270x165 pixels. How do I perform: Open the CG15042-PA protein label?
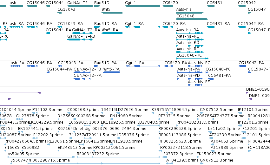click(251, 63)
